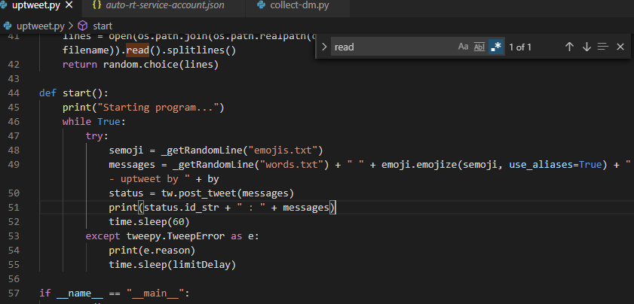Click 'print(e.reason)' line
The width and height of the screenshot is (634, 304).
152,251
